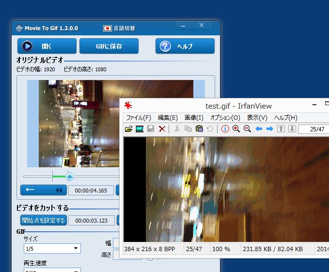This screenshot has height=272, width=329.
Task: Click the 384 x 216 x 8 BPP status text
Action: [x=149, y=249]
